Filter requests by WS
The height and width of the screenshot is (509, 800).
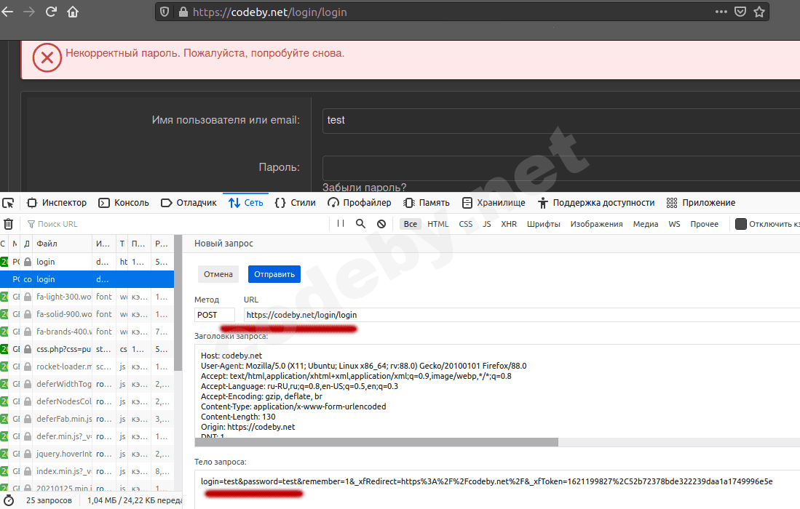pos(674,224)
